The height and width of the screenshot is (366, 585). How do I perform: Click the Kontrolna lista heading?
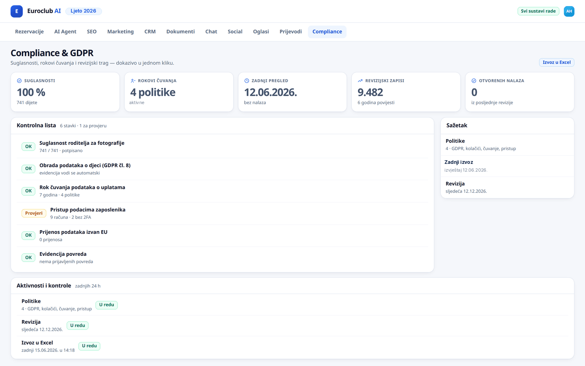[36, 126]
